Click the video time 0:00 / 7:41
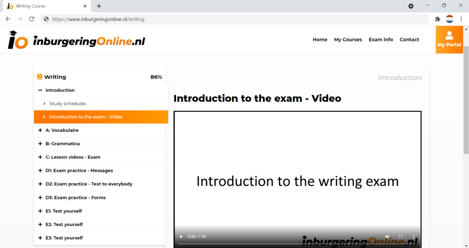Image resolution: width=469 pixels, height=248 pixels. point(197,237)
